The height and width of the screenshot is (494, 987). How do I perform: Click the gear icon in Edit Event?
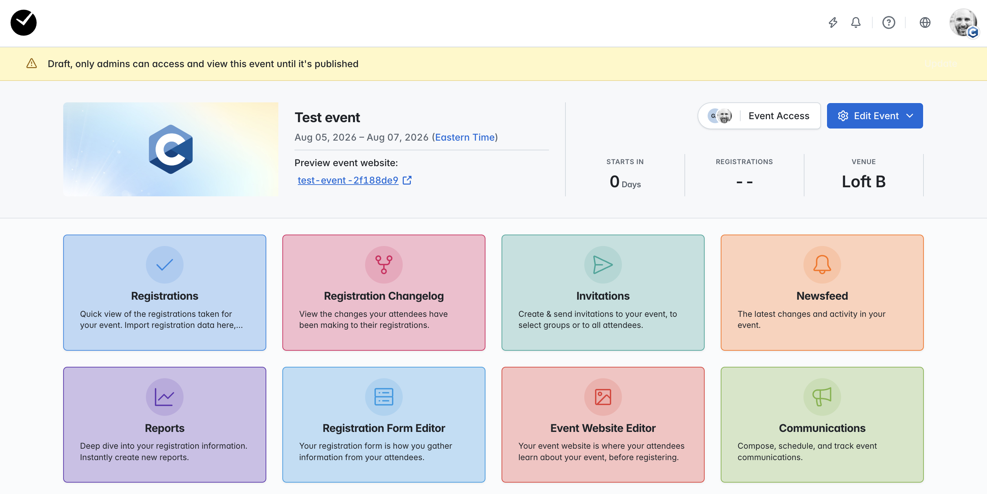pos(843,116)
